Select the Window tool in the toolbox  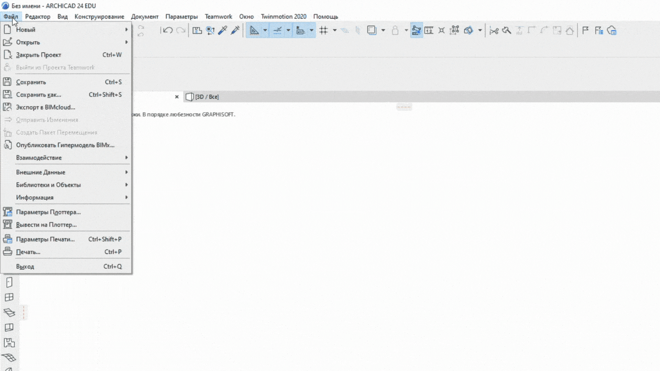click(9, 297)
